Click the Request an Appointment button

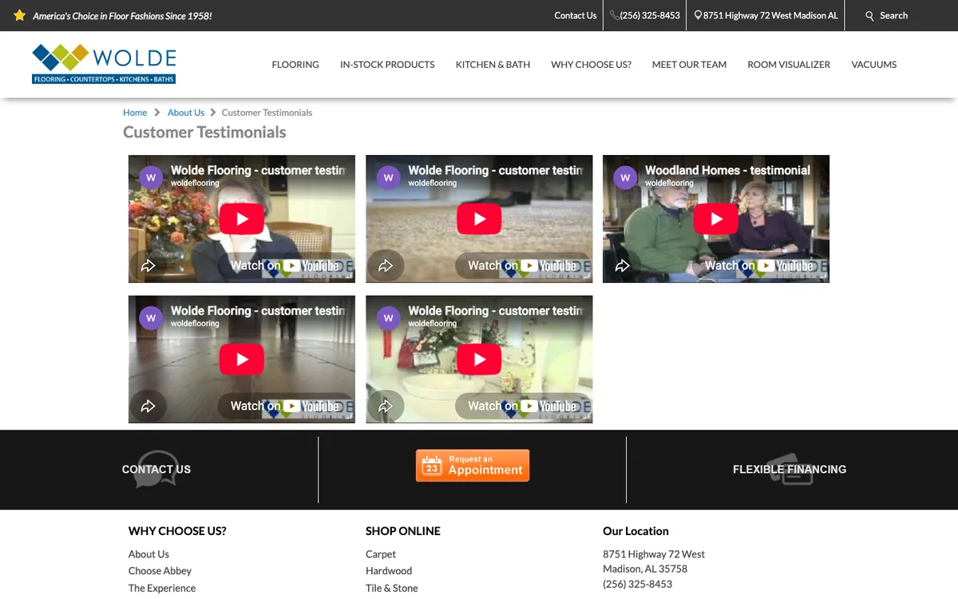coord(473,466)
